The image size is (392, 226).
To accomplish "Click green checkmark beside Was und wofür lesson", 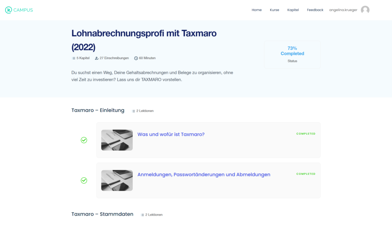I will (x=84, y=140).
